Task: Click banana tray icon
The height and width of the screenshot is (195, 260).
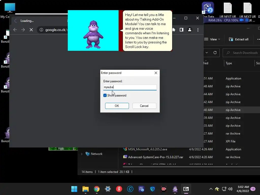Action: [217, 189]
